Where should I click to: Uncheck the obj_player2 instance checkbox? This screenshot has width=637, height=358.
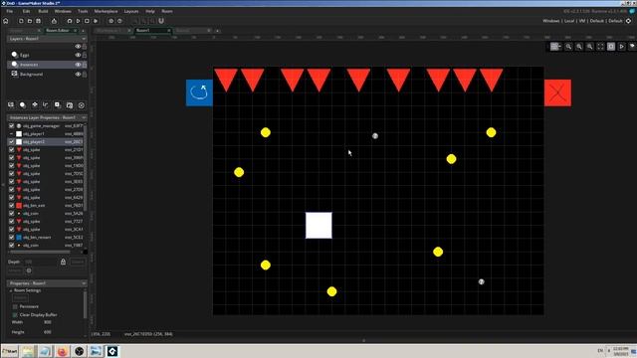click(11, 141)
